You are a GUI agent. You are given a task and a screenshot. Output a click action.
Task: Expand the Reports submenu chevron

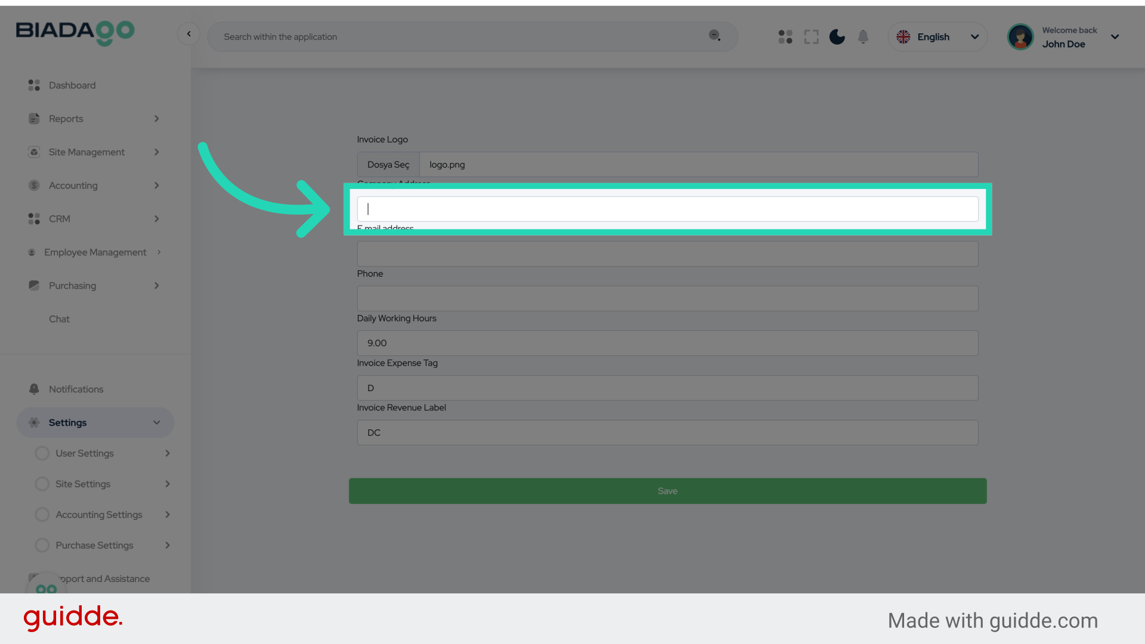(x=157, y=119)
